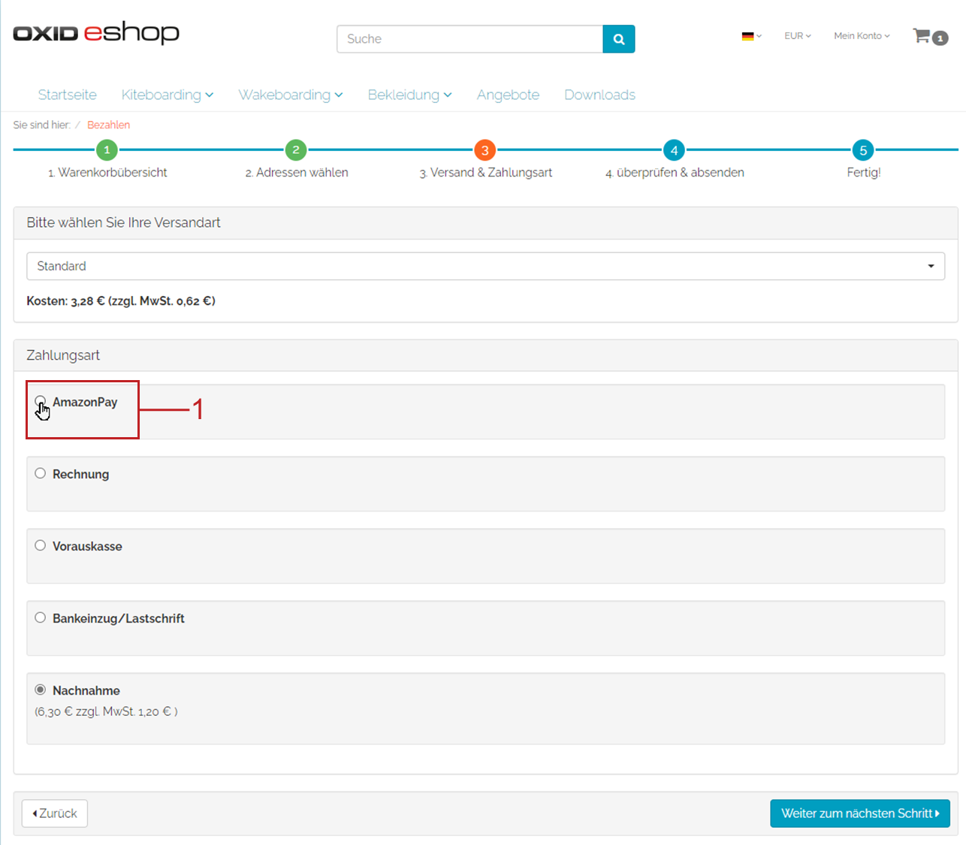
Task: Expand the Mein Konto account menu
Action: (x=861, y=36)
